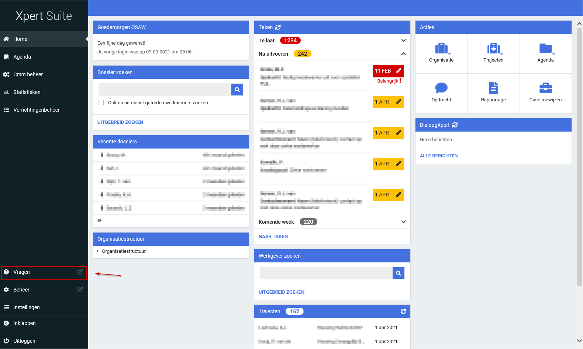Expand the Organisatiestructuur tree node
583x349 pixels.
point(98,251)
